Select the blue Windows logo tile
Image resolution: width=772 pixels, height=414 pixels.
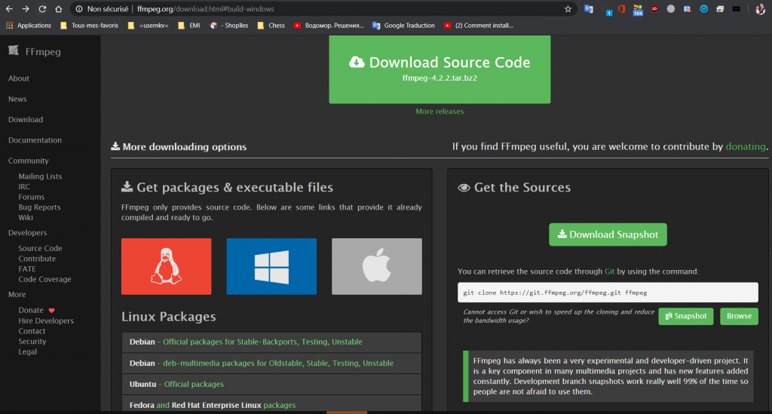tap(271, 266)
